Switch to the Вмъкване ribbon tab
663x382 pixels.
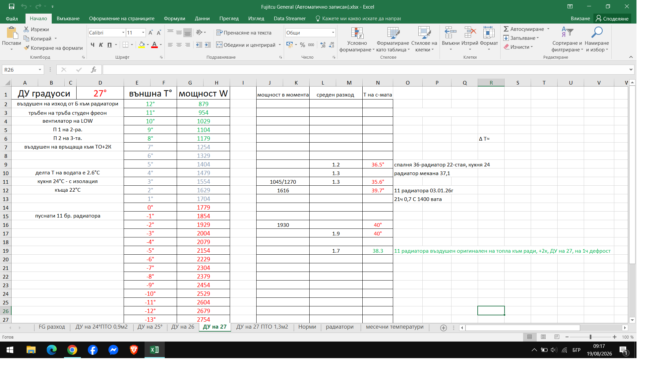pos(68,19)
